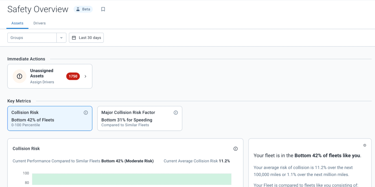Select the Collision Risk metric card

pos(50,118)
